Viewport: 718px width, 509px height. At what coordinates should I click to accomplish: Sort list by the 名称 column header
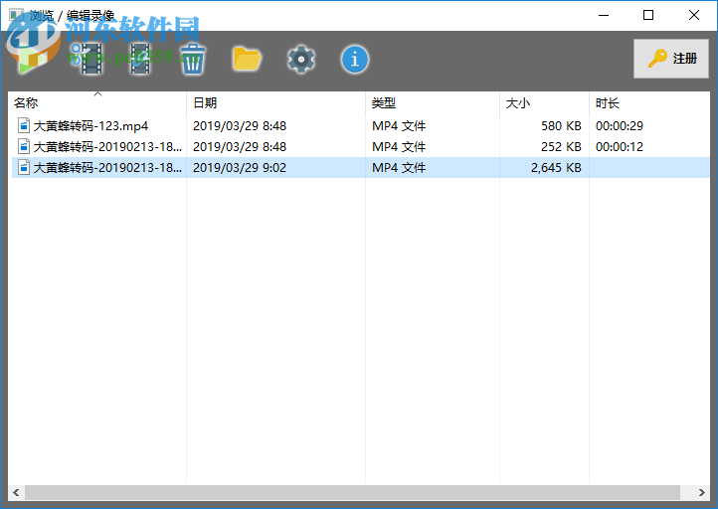click(x=97, y=103)
